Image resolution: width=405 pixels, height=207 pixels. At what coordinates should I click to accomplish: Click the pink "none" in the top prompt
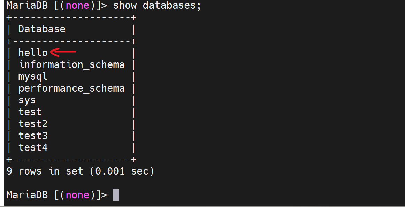77,6
